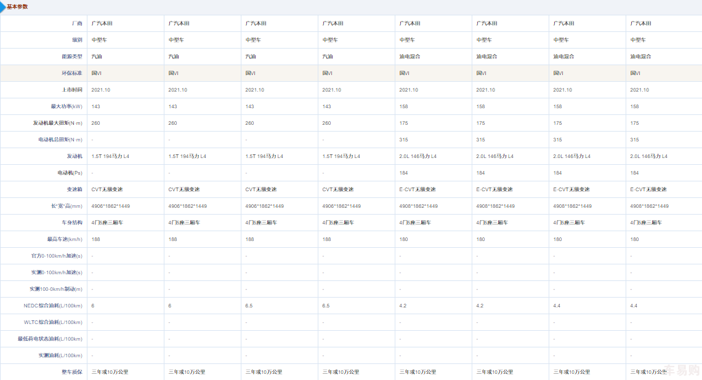The image size is (702, 380).
Task: Click the leftmost 广汽本田 manufacturer cell
Action: (x=102, y=23)
